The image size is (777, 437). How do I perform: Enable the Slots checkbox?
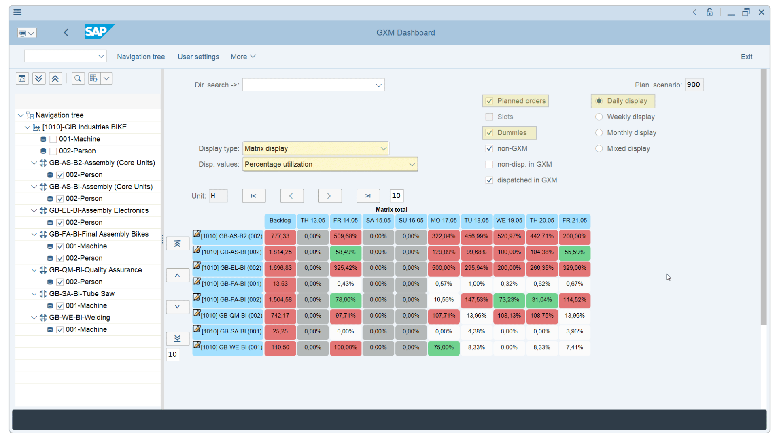pyautogui.click(x=489, y=117)
